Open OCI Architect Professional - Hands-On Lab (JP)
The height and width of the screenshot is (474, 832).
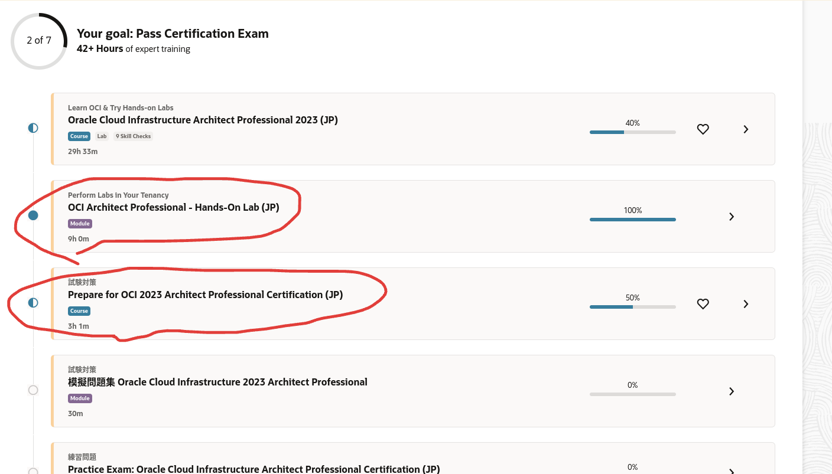pos(174,207)
